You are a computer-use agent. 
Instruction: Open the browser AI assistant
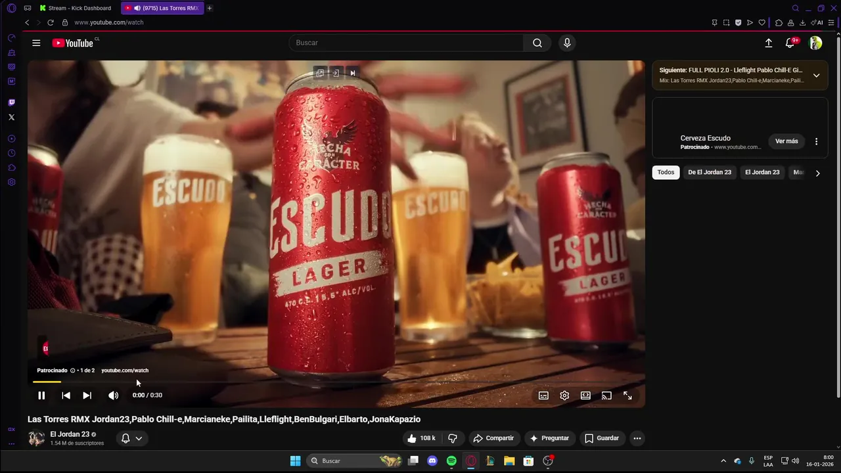[817, 22]
